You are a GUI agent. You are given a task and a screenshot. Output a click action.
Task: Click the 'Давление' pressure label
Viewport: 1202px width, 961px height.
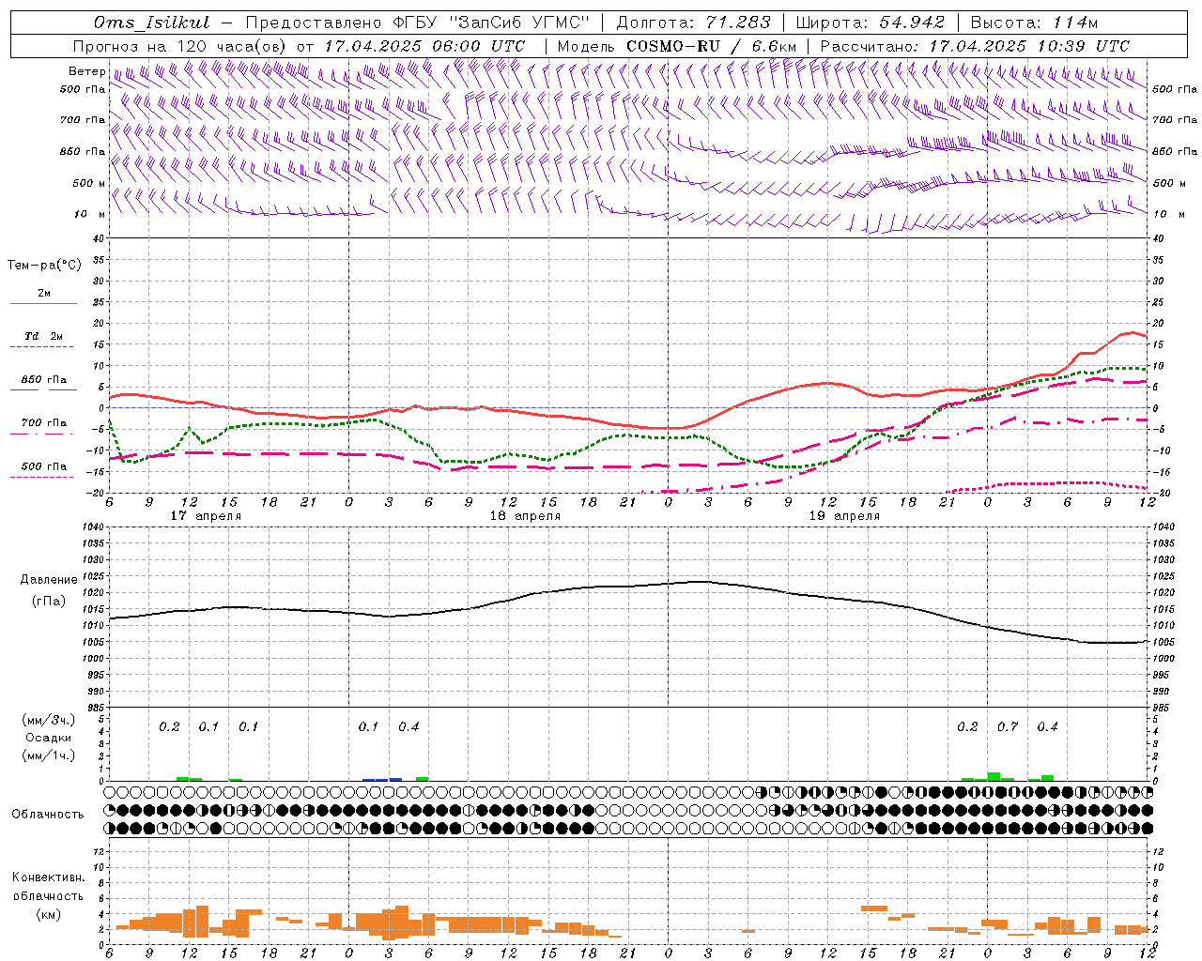(49, 580)
